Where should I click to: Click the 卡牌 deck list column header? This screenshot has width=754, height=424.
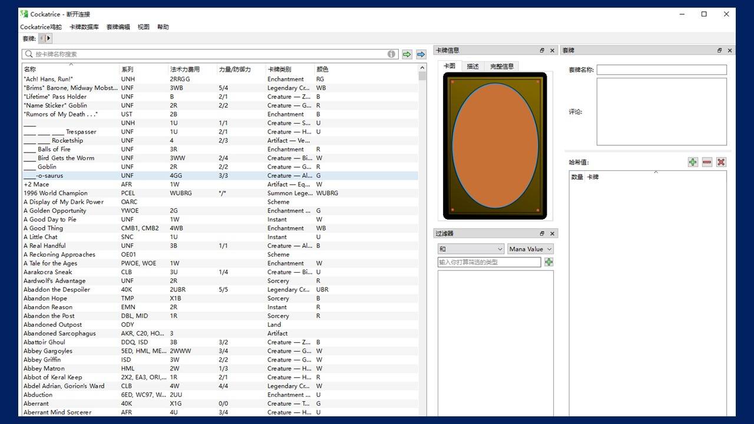(593, 177)
